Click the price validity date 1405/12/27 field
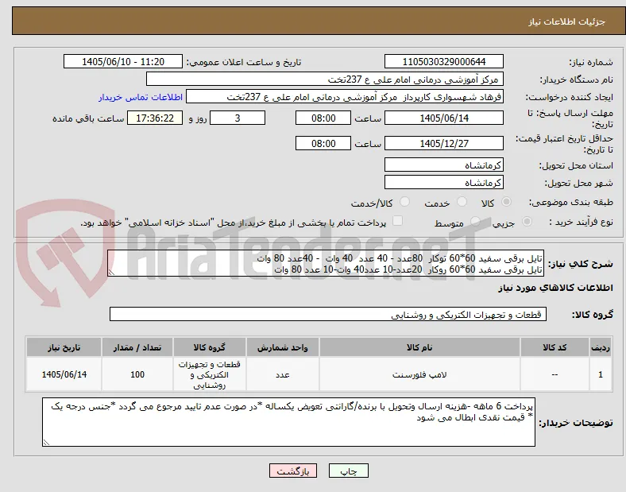This screenshot has width=626, height=492. [444, 143]
